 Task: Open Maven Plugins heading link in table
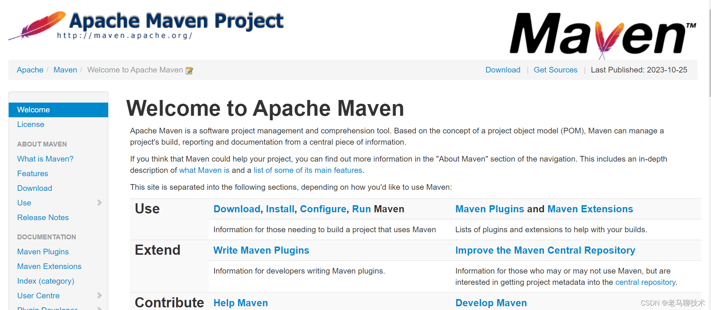tap(490, 209)
